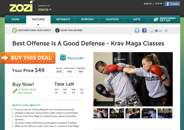Click the Zozi logo
Screen dimensions: 184x130
pos(21,7)
